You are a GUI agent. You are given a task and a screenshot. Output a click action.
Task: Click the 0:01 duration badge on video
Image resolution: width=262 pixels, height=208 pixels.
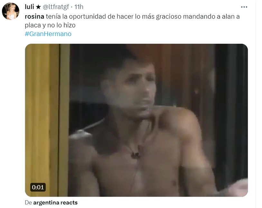38,187
